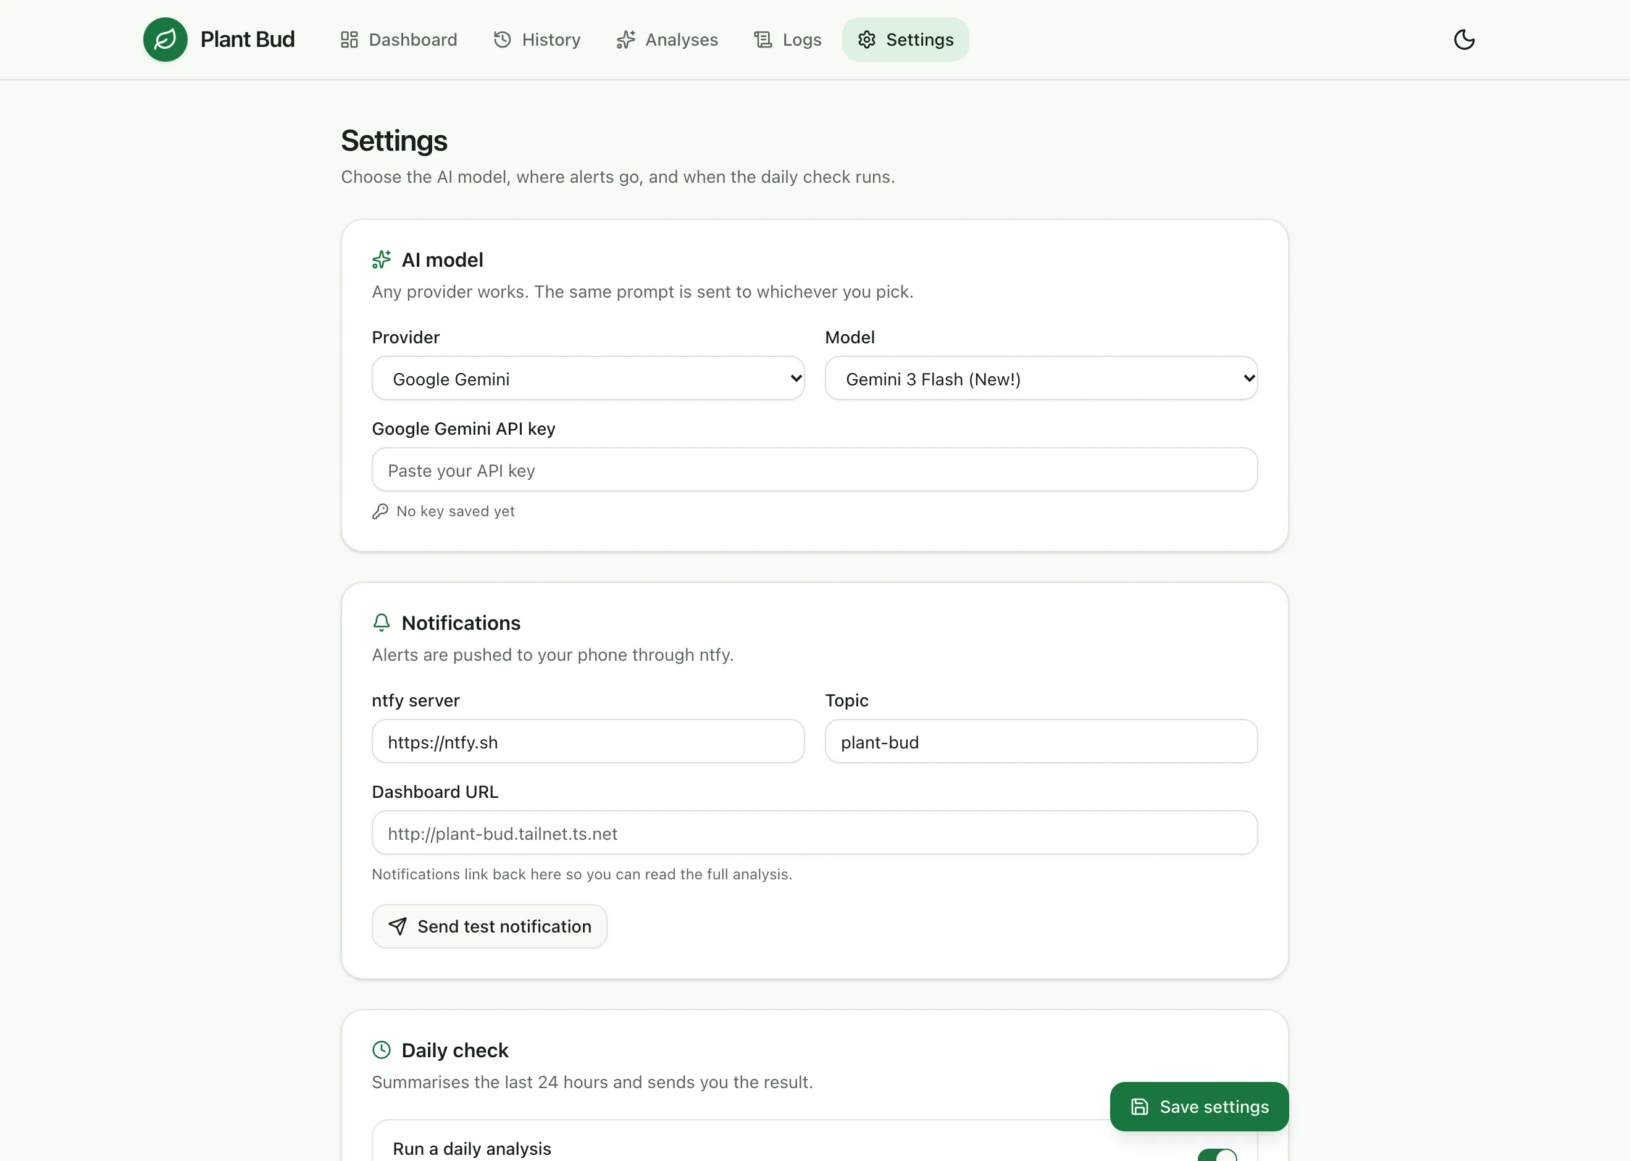Open the Provider dropdown showing Google Gemini
This screenshot has height=1161, width=1630.
[588, 378]
